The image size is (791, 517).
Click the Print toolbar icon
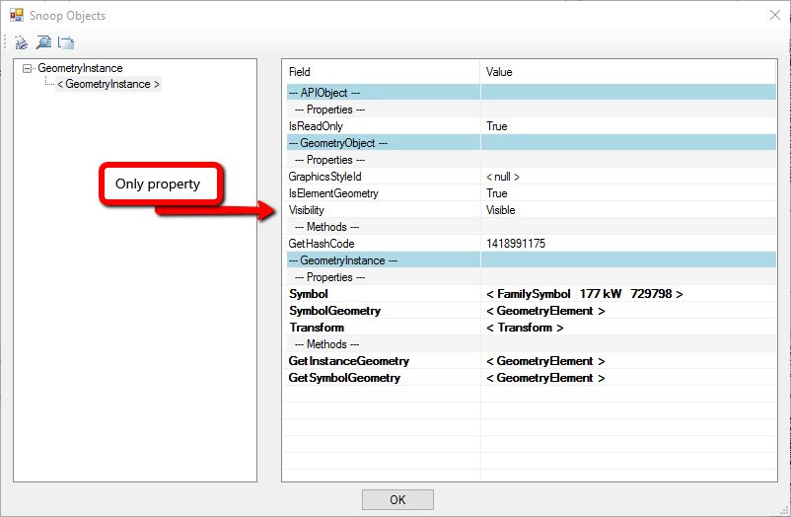pos(21,42)
